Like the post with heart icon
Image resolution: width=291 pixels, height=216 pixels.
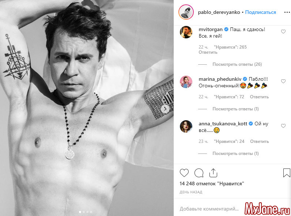click(x=184, y=173)
